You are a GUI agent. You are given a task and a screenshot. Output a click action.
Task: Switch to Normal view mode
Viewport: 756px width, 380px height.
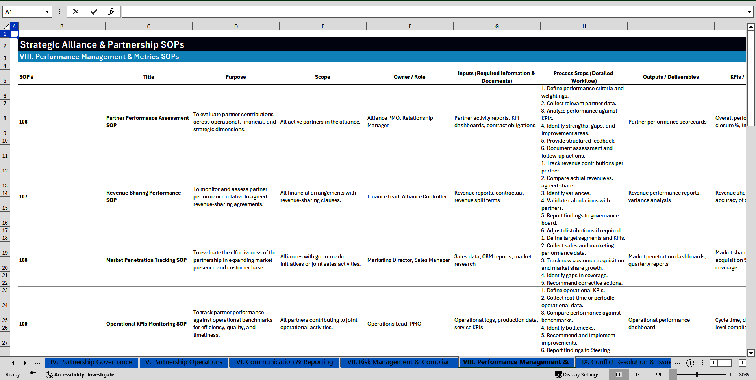(619, 374)
